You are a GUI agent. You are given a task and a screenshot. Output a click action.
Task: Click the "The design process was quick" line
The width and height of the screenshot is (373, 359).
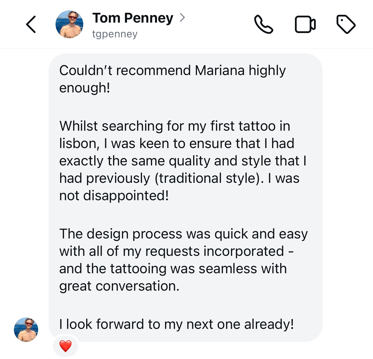[x=183, y=234]
